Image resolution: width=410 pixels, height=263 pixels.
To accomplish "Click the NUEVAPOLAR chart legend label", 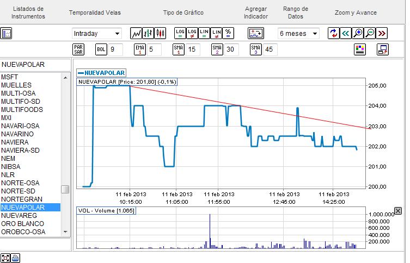I will [101, 73].
